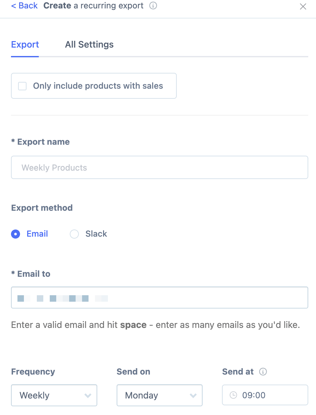
Task: Click the clock icon in the time field
Action: coord(233,395)
